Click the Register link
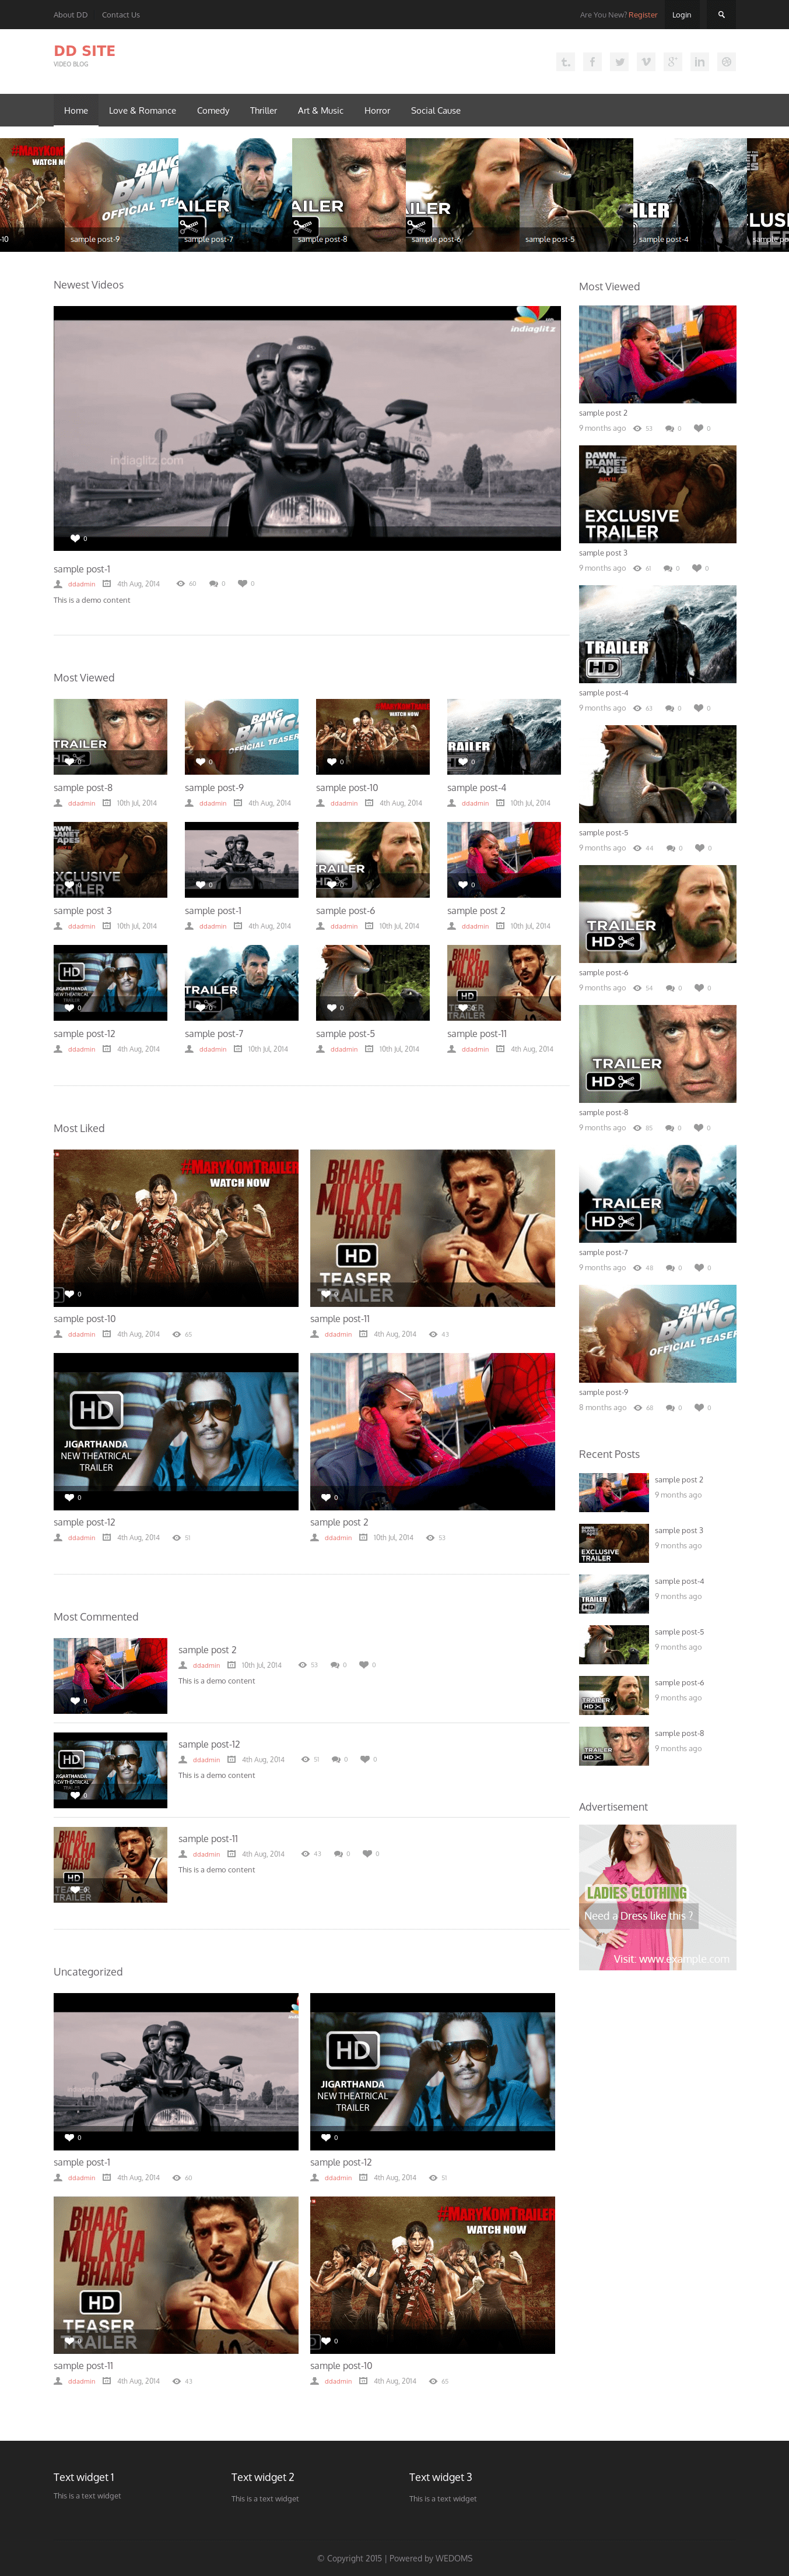Image resolution: width=789 pixels, height=2576 pixels. pos(643,15)
